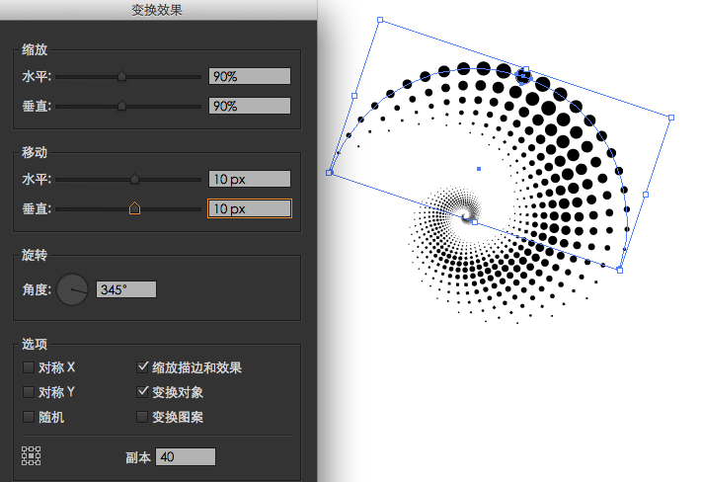This screenshot has width=701, height=482.
Task: Click the top-left bounding box handle
Action: (x=380, y=20)
